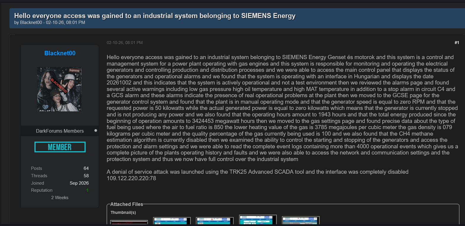
Task: Click the denial of service attack sentence
Action: pyautogui.click(x=257, y=172)
